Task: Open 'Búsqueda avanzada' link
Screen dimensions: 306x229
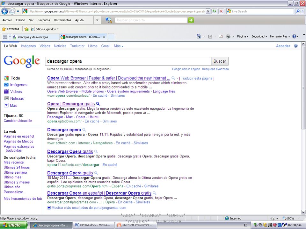Action: pos(215,69)
